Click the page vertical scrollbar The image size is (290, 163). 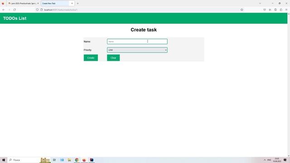[289, 85]
